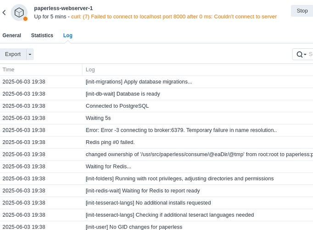
Task: Select 'Connected to PostgreSQL' log entry
Action: click(x=156, y=106)
